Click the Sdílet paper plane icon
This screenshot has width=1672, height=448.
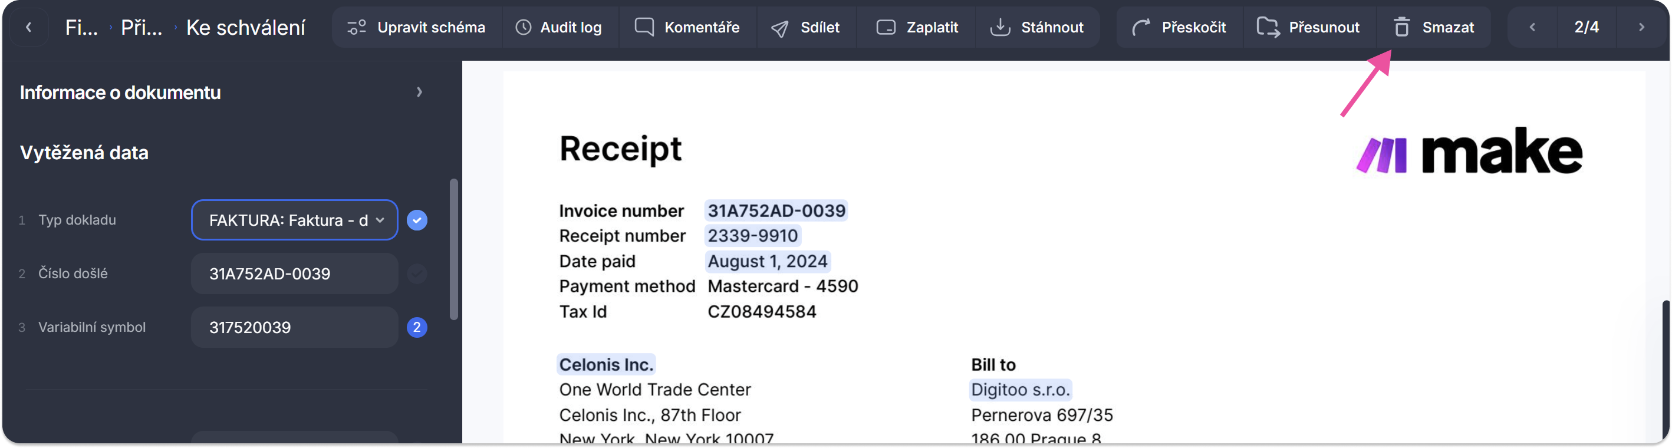[779, 28]
